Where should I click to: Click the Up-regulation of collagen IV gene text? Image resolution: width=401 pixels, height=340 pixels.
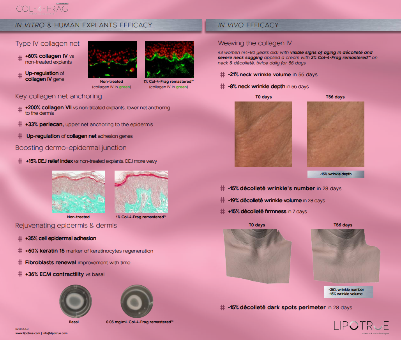tap(45, 76)
